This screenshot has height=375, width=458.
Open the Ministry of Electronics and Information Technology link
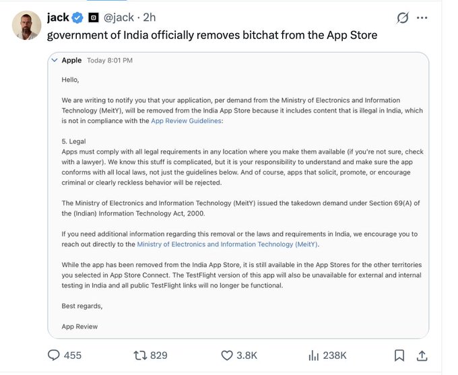[227, 244]
